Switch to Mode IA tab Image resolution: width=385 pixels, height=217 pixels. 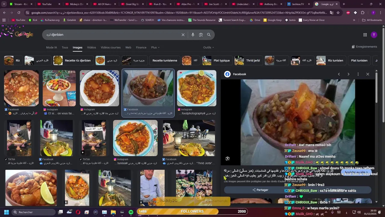51,47
